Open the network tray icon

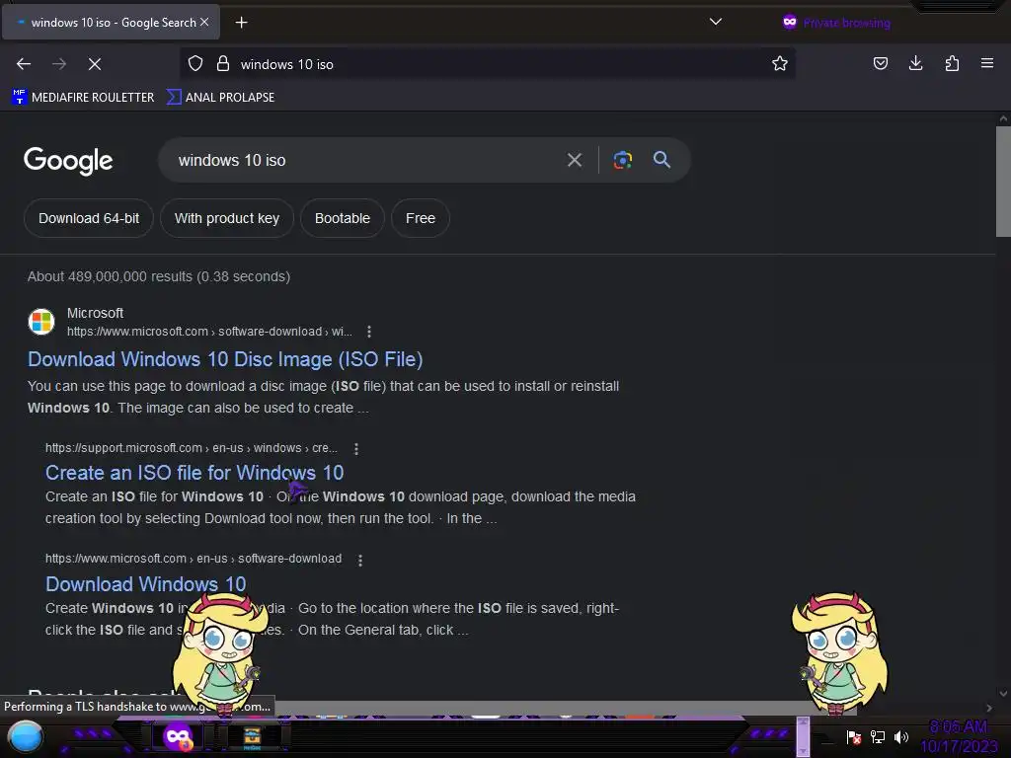(x=878, y=736)
